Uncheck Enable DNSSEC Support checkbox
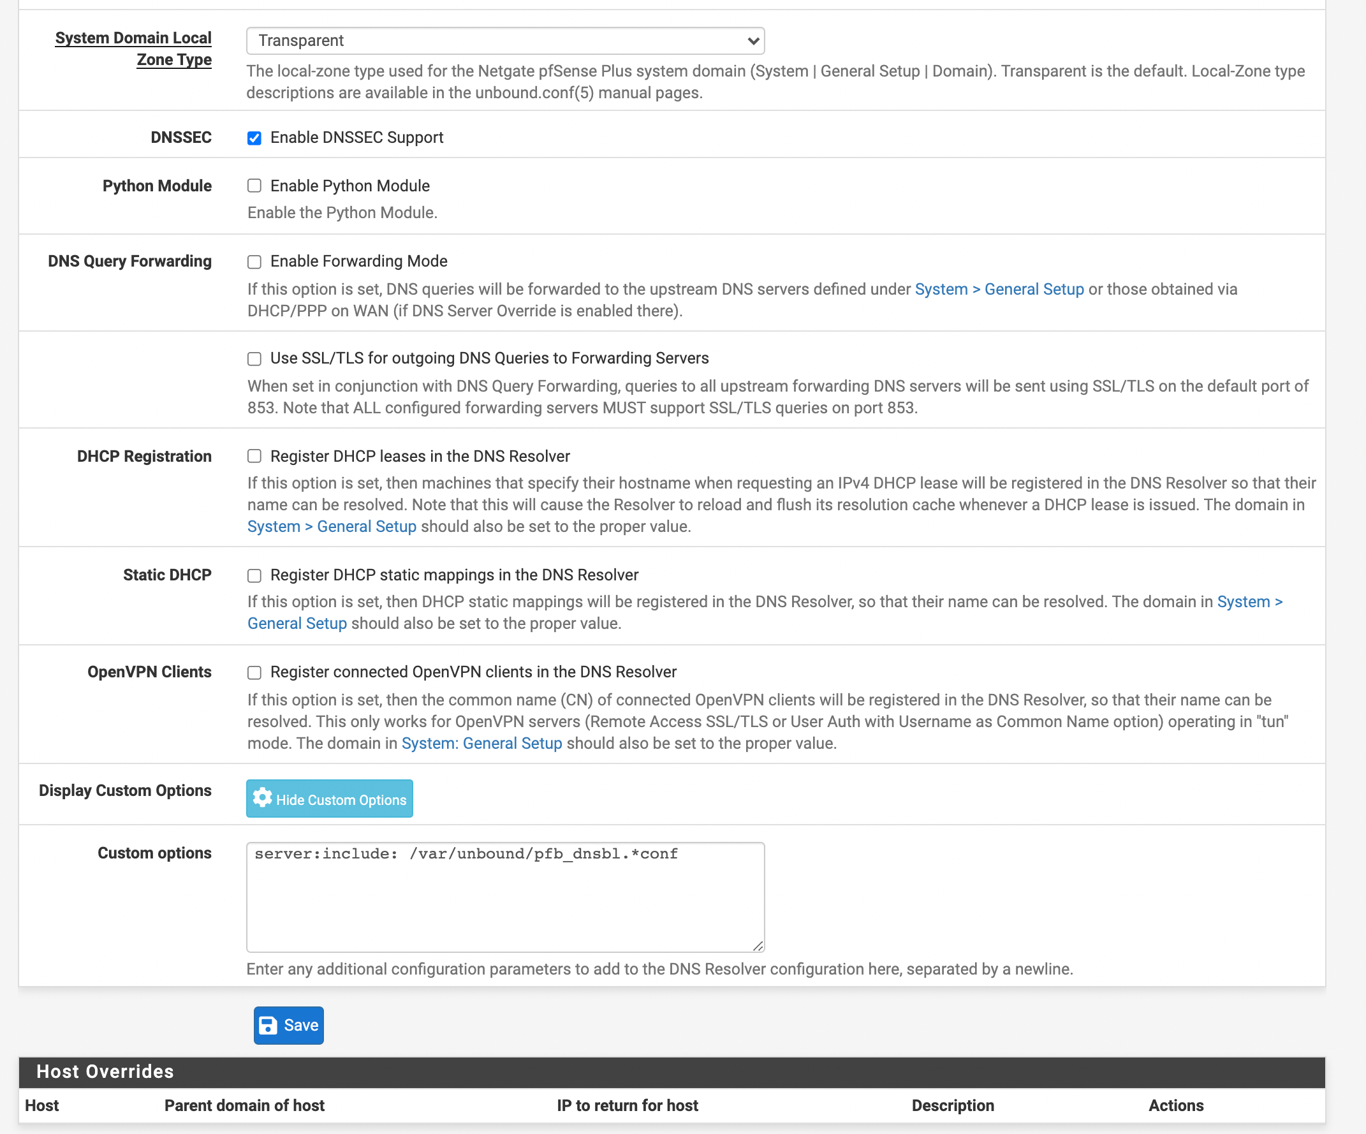Image resolution: width=1366 pixels, height=1134 pixels. tap(254, 138)
